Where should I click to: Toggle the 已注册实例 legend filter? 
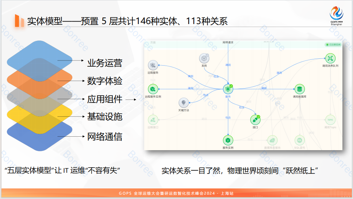[333, 44]
